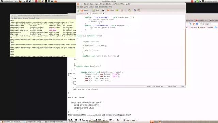The height and width of the screenshot is (123, 218).
Task: Open the terminal Search menu
Action: click(25, 18)
